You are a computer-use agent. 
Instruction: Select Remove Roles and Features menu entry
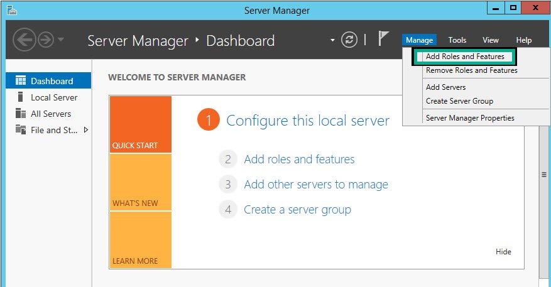click(x=472, y=70)
